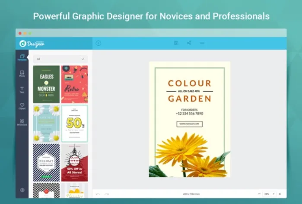Choose the yellow 50% sale template thumbnail
302x204 pixels.
coord(75,124)
